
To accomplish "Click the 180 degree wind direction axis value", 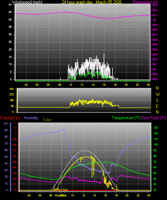I will click(12, 101).
